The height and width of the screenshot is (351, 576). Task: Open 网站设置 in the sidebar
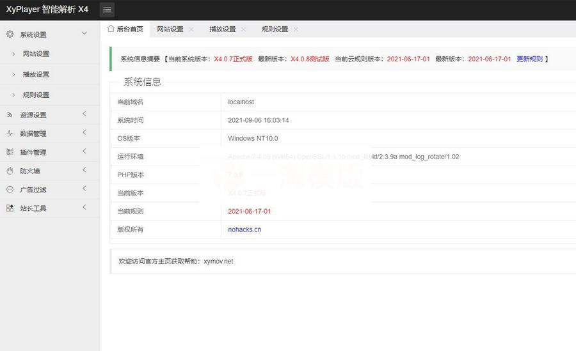[36, 54]
